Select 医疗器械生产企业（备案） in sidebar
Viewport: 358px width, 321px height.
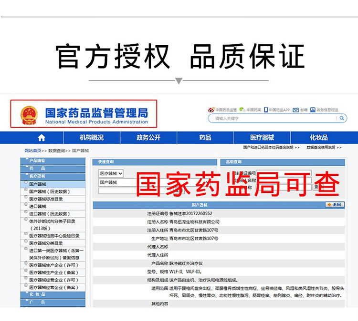(x=53, y=272)
